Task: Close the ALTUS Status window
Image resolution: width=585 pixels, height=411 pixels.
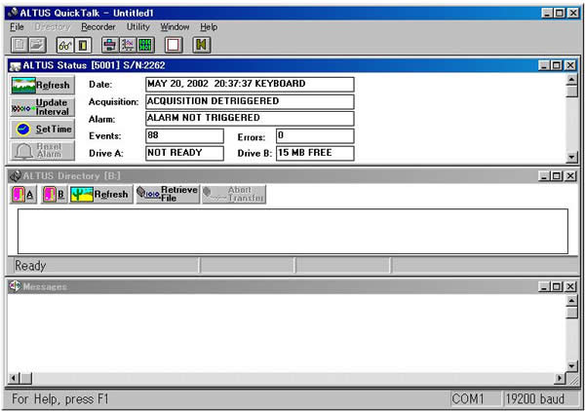Action: 570,65
